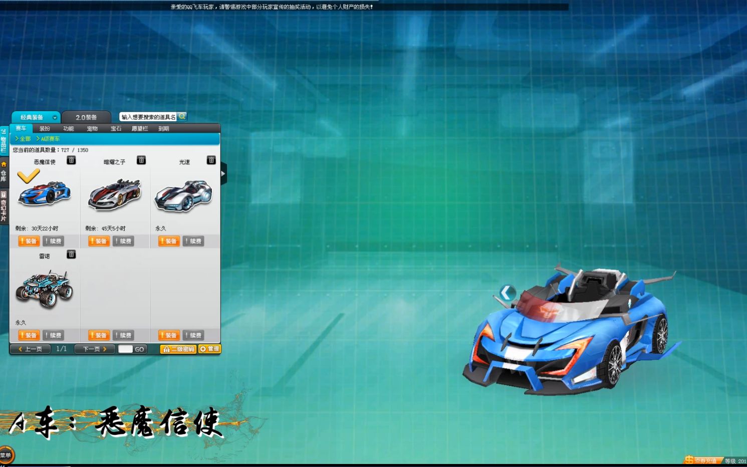The width and height of the screenshot is (747, 467).
Task: Switch to the 宝石 tab
Action: point(116,129)
